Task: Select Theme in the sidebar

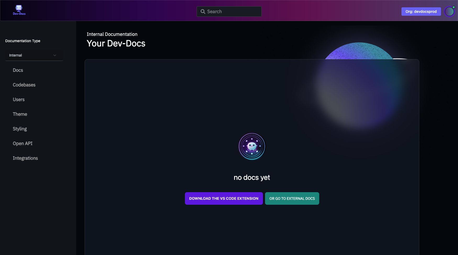Action: pos(20,114)
